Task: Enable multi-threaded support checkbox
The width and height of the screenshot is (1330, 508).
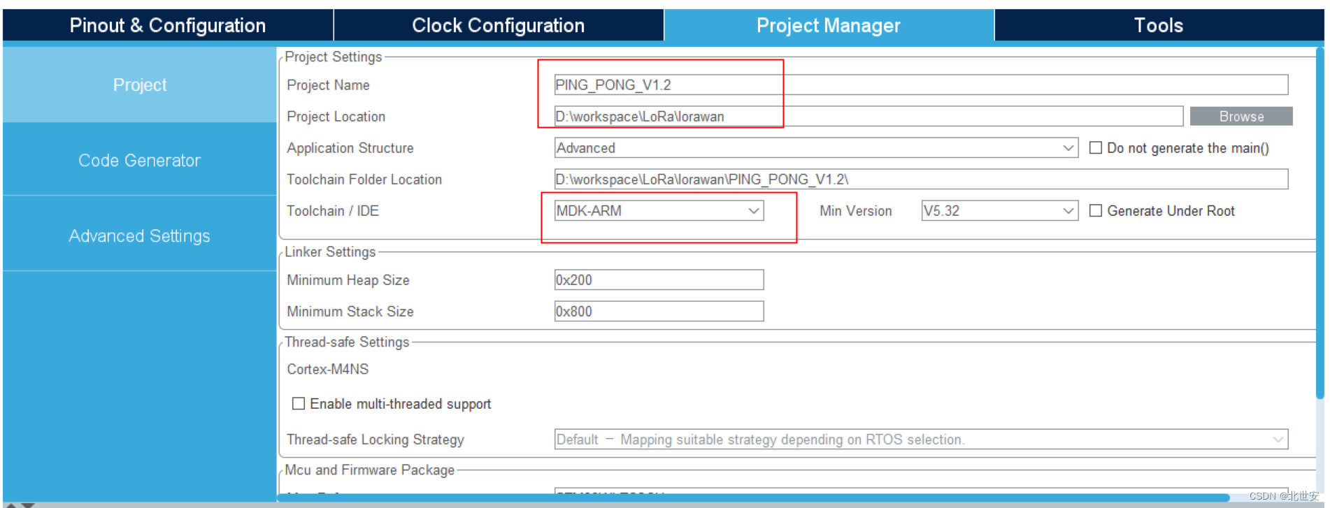Action: tap(299, 403)
